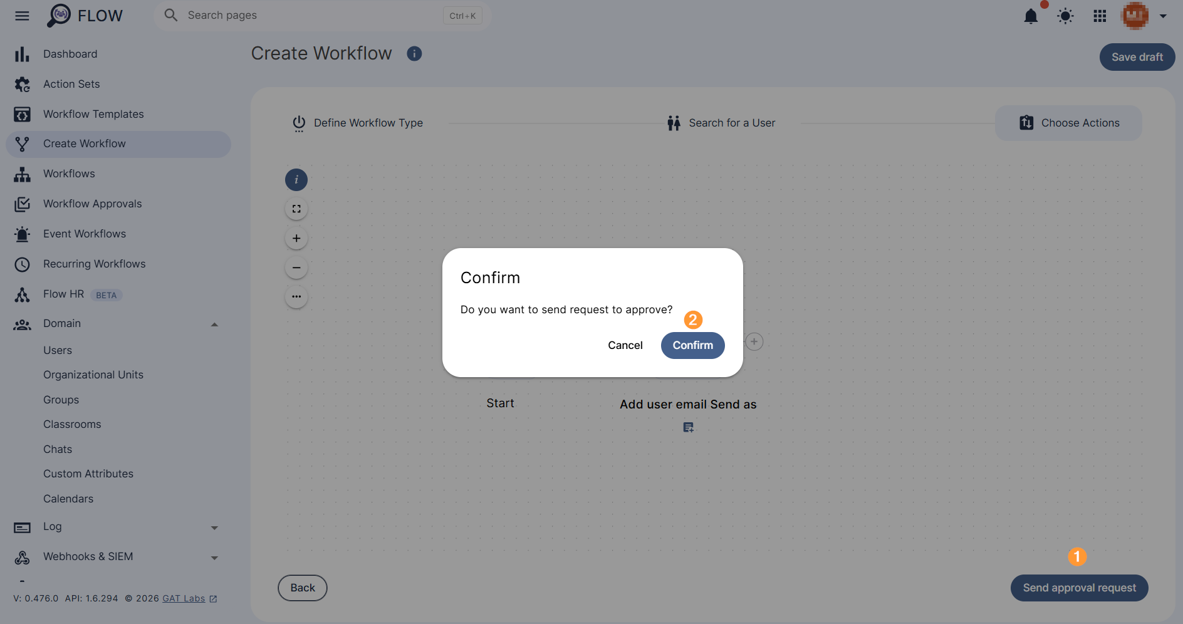Open Users under Domain
This screenshot has height=624, width=1183.
[x=58, y=350]
